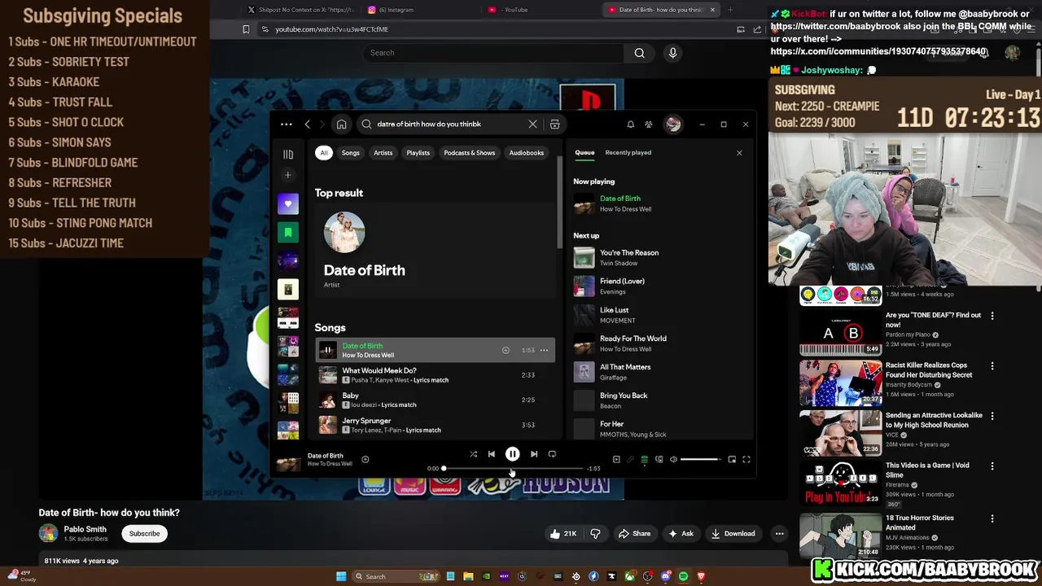Open more actions menu under video
Viewport: 1042px width, 586px height.
point(779,534)
